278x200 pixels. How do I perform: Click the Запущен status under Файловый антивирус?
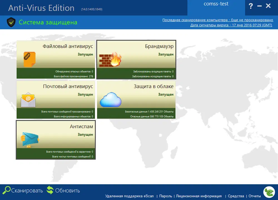[85, 54]
